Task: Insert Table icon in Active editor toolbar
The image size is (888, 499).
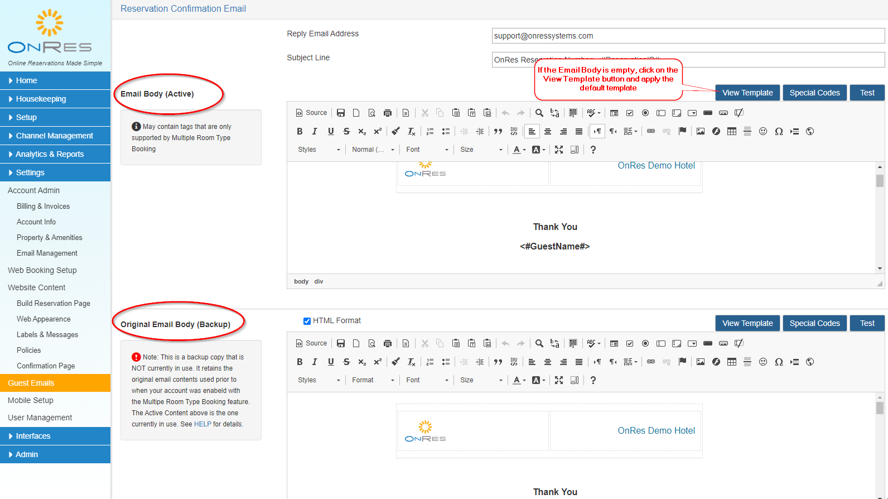Action: pos(732,131)
